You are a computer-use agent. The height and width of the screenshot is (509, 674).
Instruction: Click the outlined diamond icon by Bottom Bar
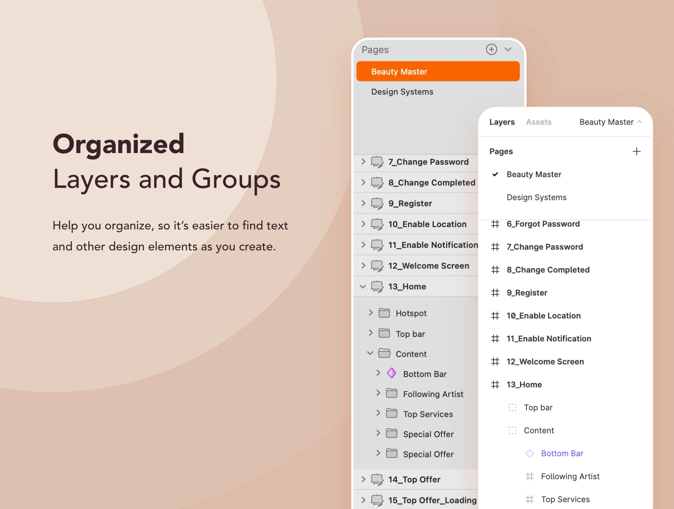coord(529,453)
